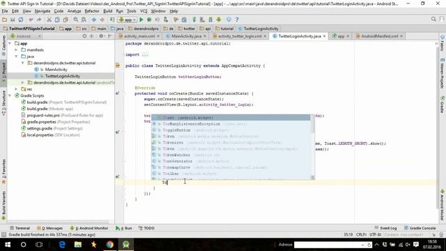
Task: Run the app with green play icon
Action: pos(141,20)
